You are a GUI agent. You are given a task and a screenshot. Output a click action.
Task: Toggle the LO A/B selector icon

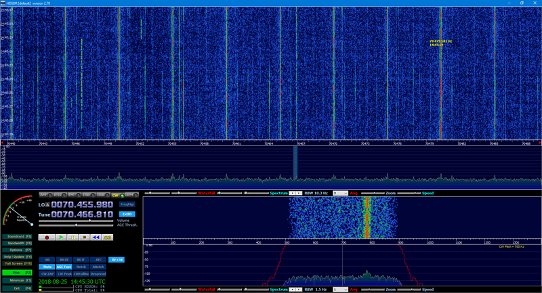coord(47,204)
